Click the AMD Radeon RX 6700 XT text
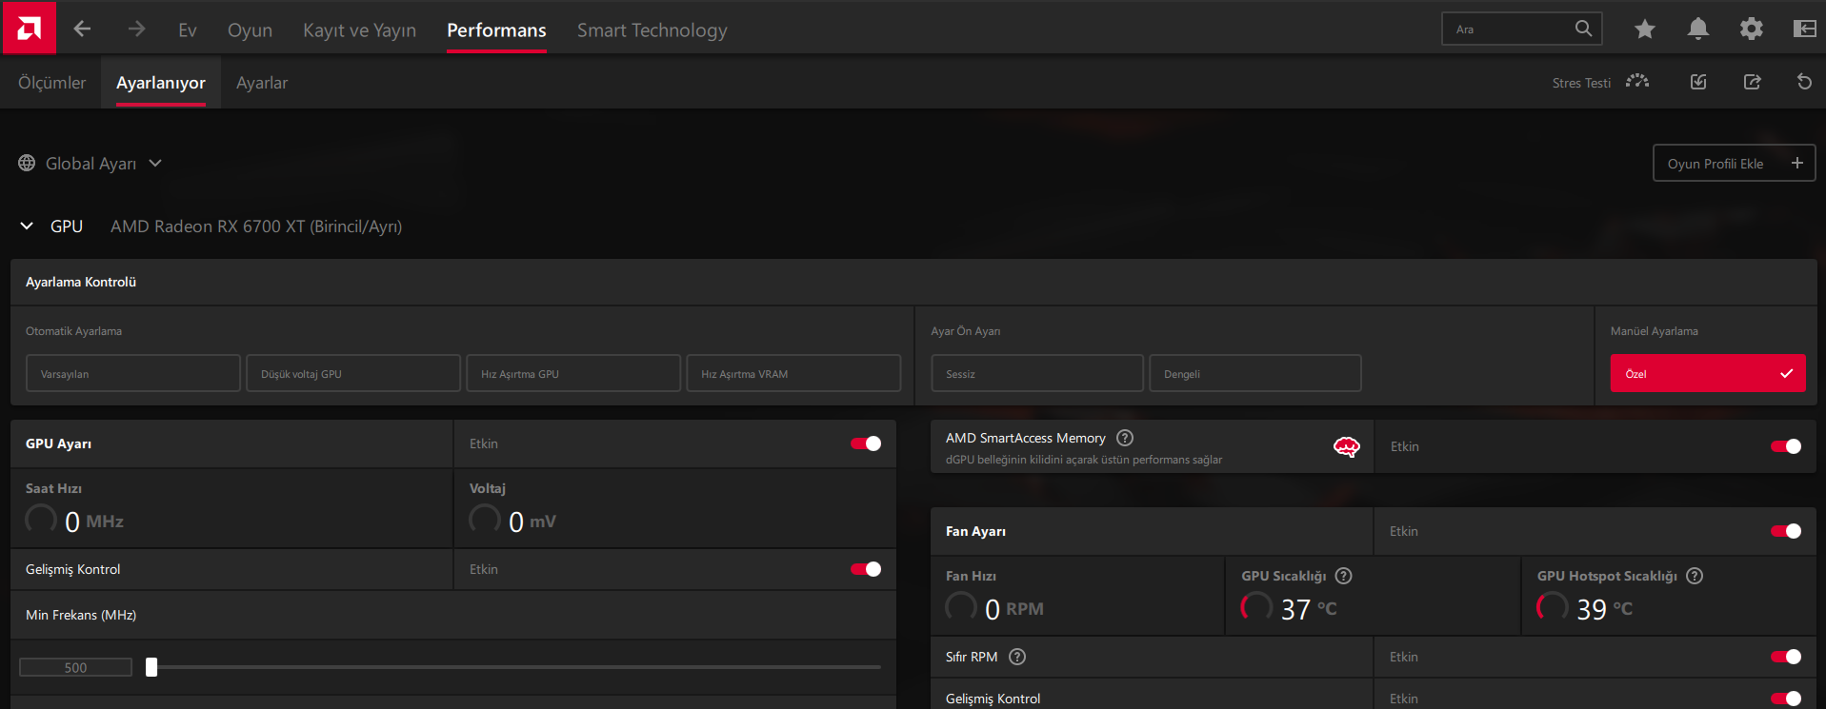 (x=256, y=226)
